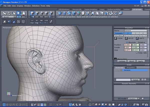The image size is (150, 107).
Task: Click the RING selection button
Action: (41, 17)
